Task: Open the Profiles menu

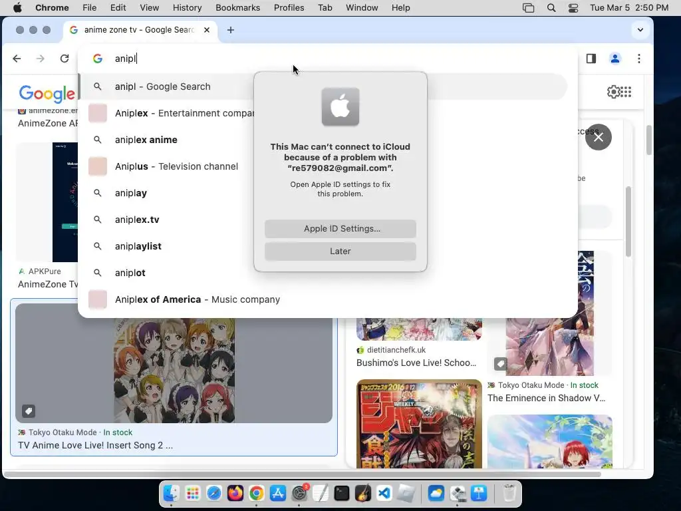Action: pos(289,8)
